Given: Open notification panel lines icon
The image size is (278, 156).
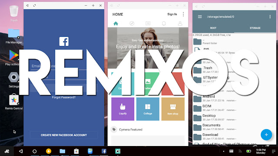Looking at the screenshot, I should (274, 151).
